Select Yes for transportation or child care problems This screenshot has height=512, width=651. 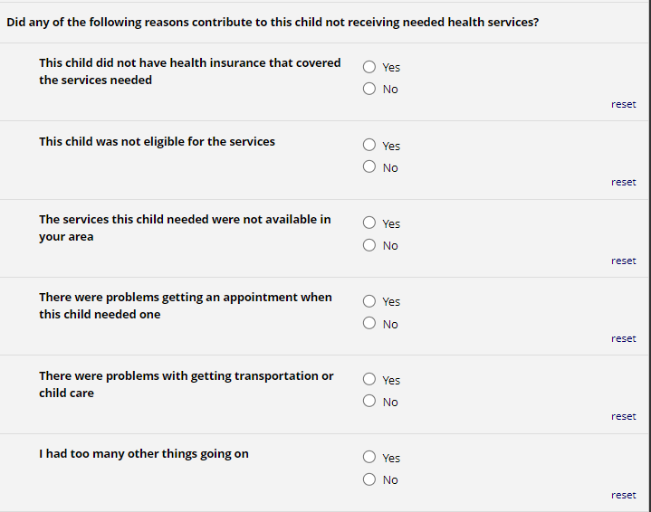coord(369,380)
